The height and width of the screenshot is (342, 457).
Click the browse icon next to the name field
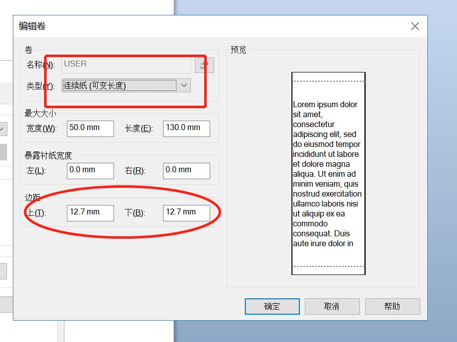coord(204,65)
